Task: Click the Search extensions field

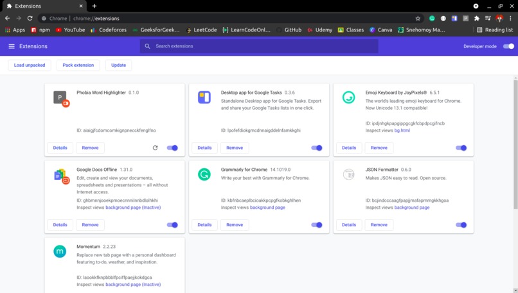Action: click(260, 46)
